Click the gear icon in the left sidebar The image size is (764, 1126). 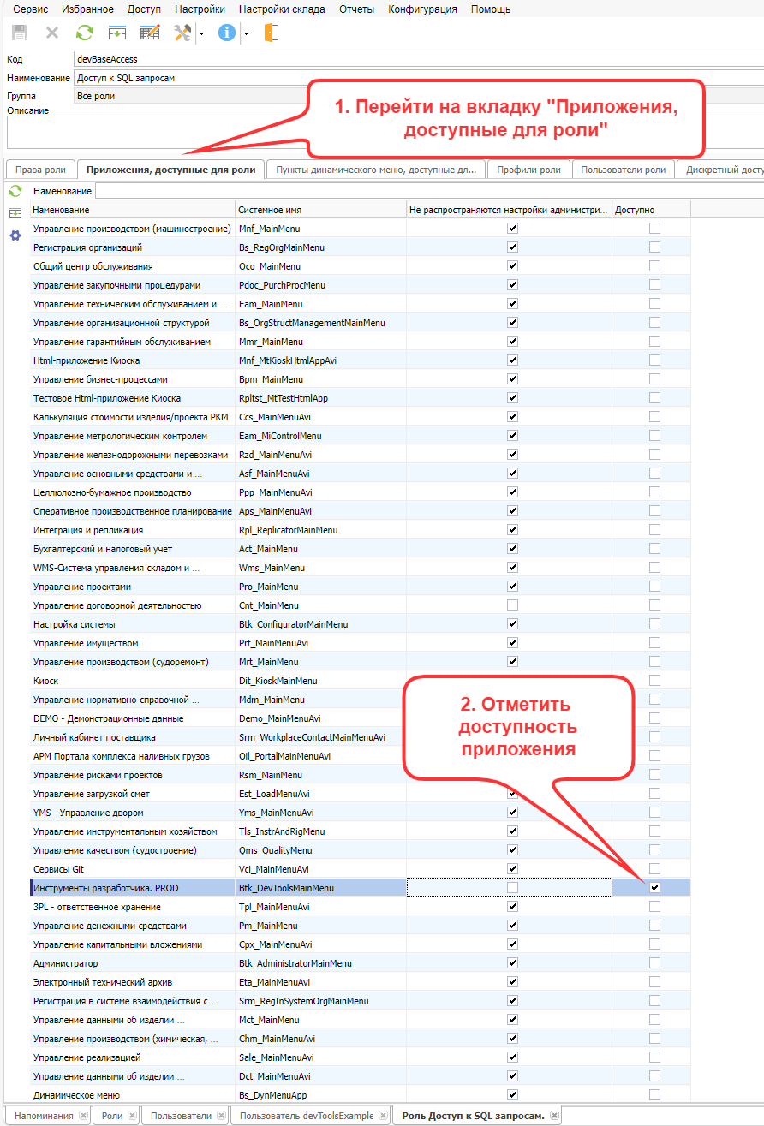point(15,235)
